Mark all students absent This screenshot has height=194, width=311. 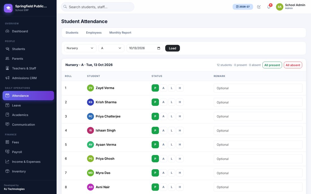pos(293,65)
